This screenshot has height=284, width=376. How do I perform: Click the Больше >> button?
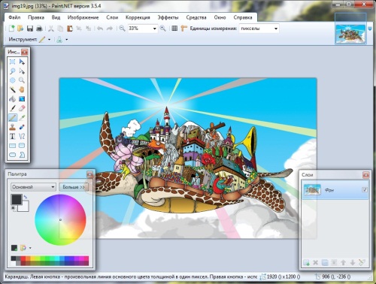74,187
